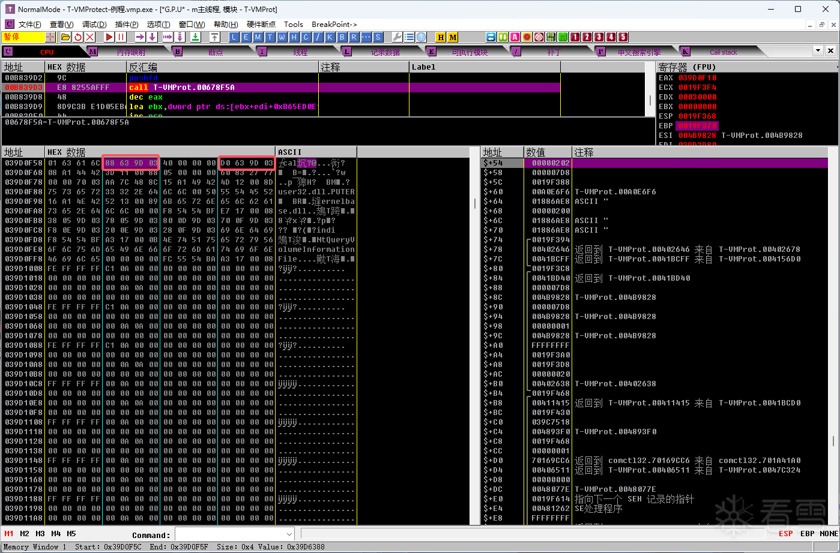Open Windows list with W button

coord(282,37)
